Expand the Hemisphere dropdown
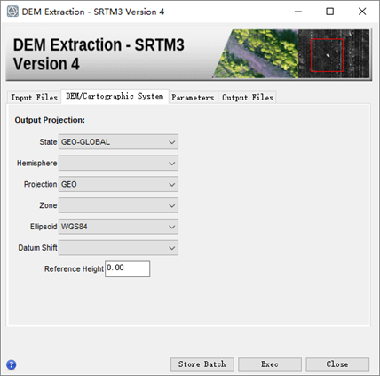Screen dimensions: 380x376 coord(118,163)
